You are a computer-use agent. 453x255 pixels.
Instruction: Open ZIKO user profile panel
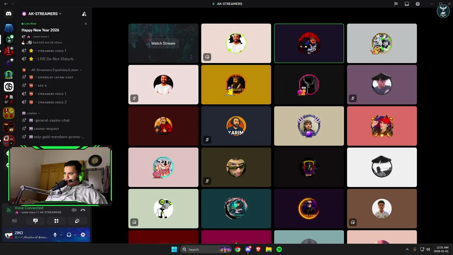27,235
